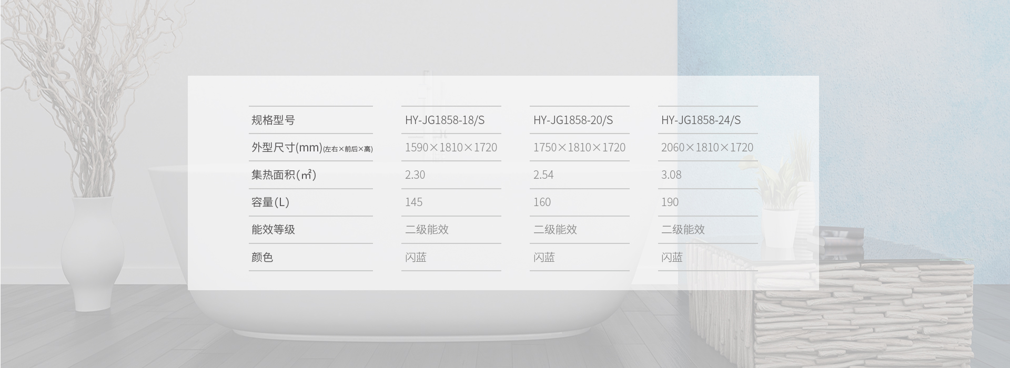Screen dimensions: 1010x368
Task: Select model HY-JG1858-18/S header text
Action: click(445, 120)
